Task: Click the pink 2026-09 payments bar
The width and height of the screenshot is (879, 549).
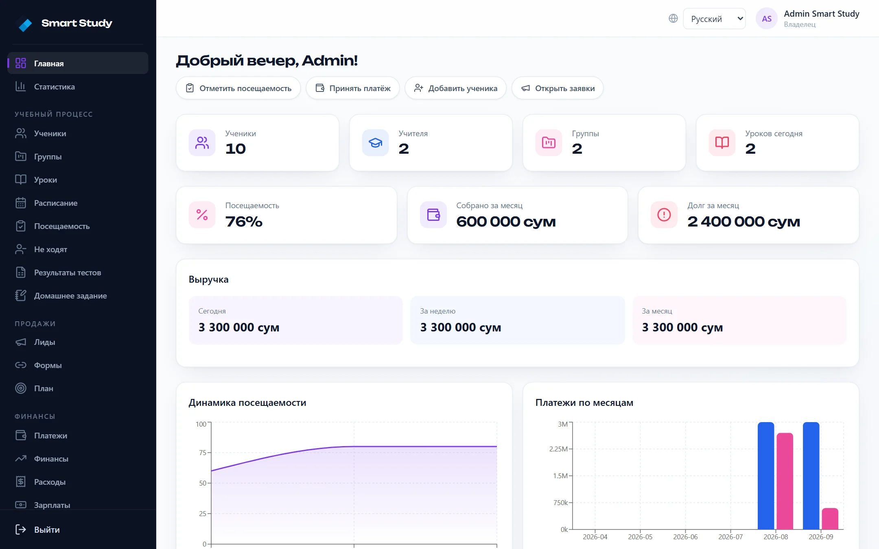Action: tap(830, 519)
